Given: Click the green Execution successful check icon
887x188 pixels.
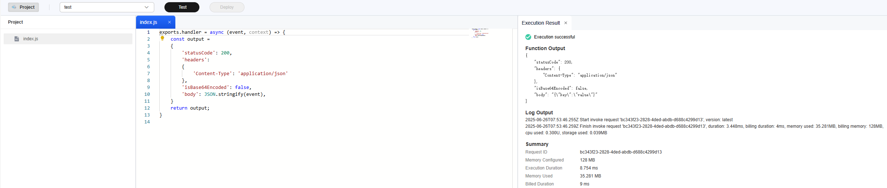Looking at the screenshot, I should (x=528, y=37).
